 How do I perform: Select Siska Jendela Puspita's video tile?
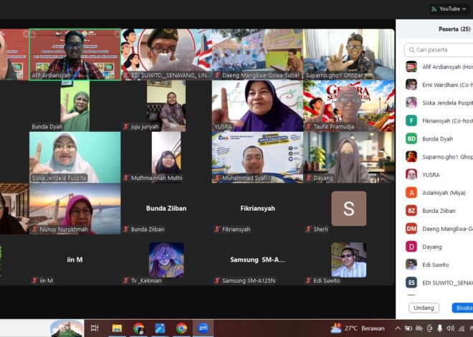(75, 157)
